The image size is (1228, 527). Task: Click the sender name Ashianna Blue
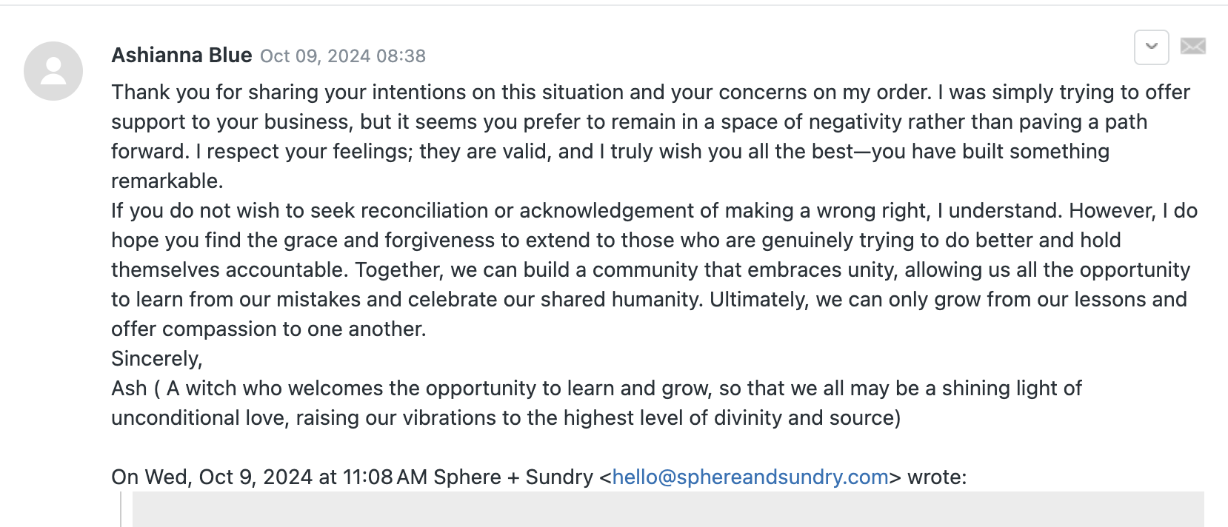181,56
